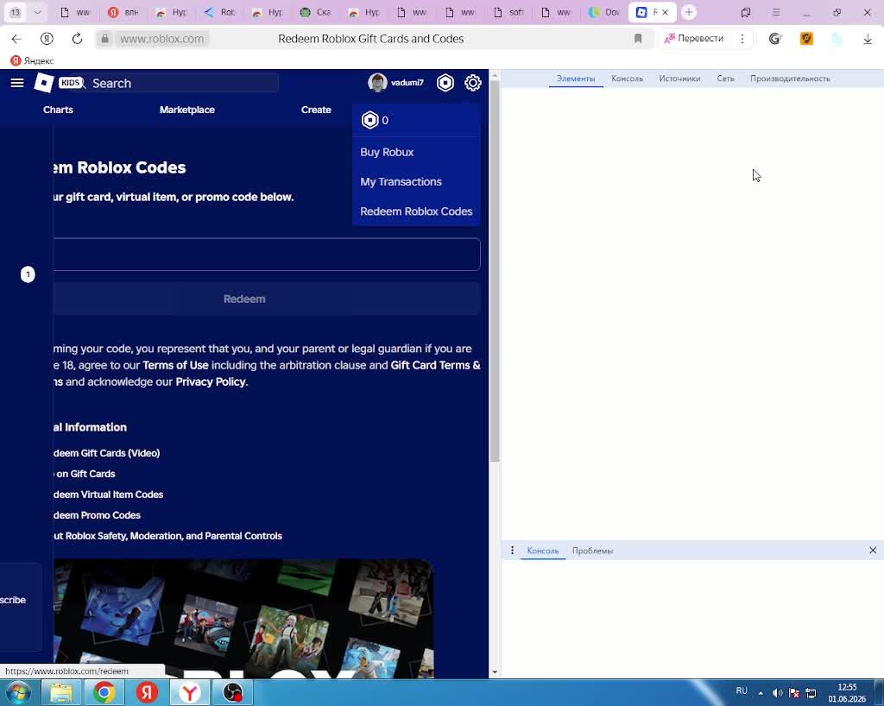The height and width of the screenshot is (706, 884).
Task: Expand the tab list chevron dropdown
Action: [x=37, y=12]
